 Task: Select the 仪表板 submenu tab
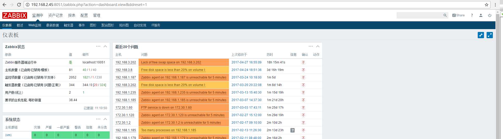coord(7,25)
